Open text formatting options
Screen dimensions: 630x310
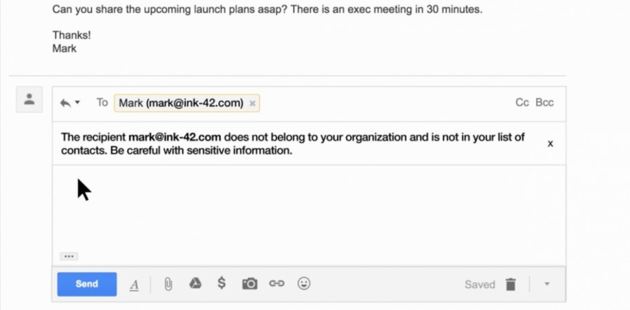click(135, 285)
